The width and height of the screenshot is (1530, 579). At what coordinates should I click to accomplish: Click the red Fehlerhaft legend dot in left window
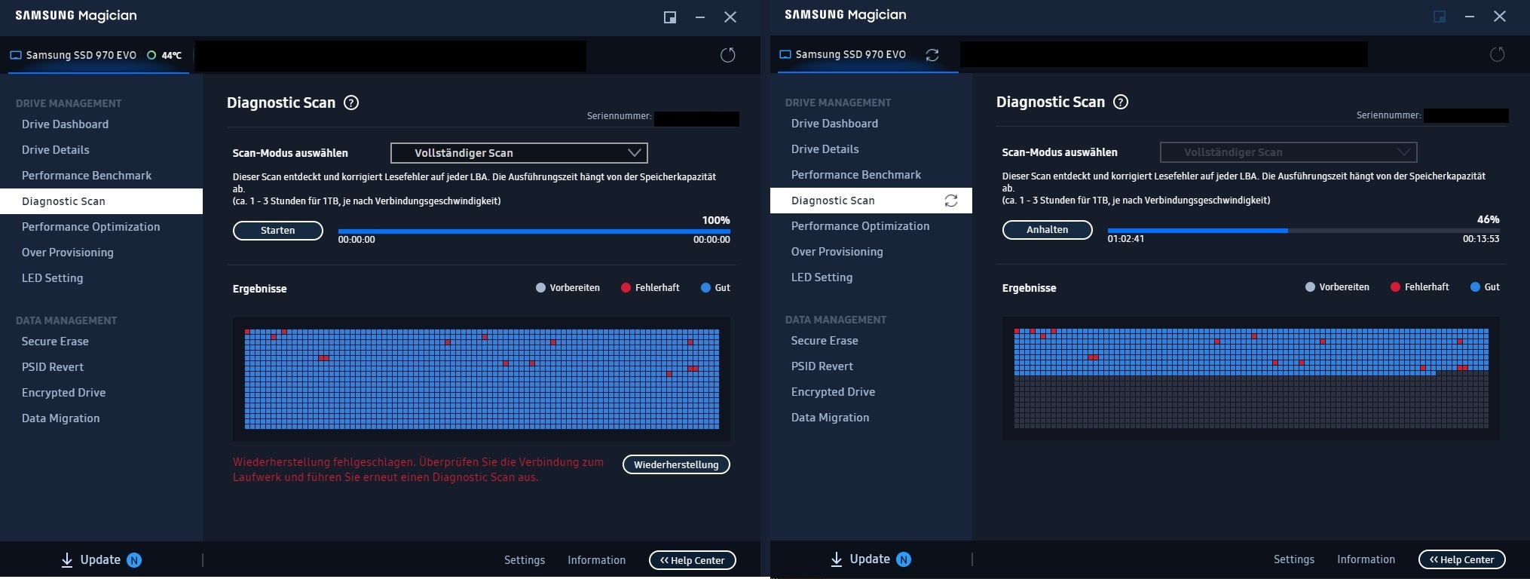point(626,288)
